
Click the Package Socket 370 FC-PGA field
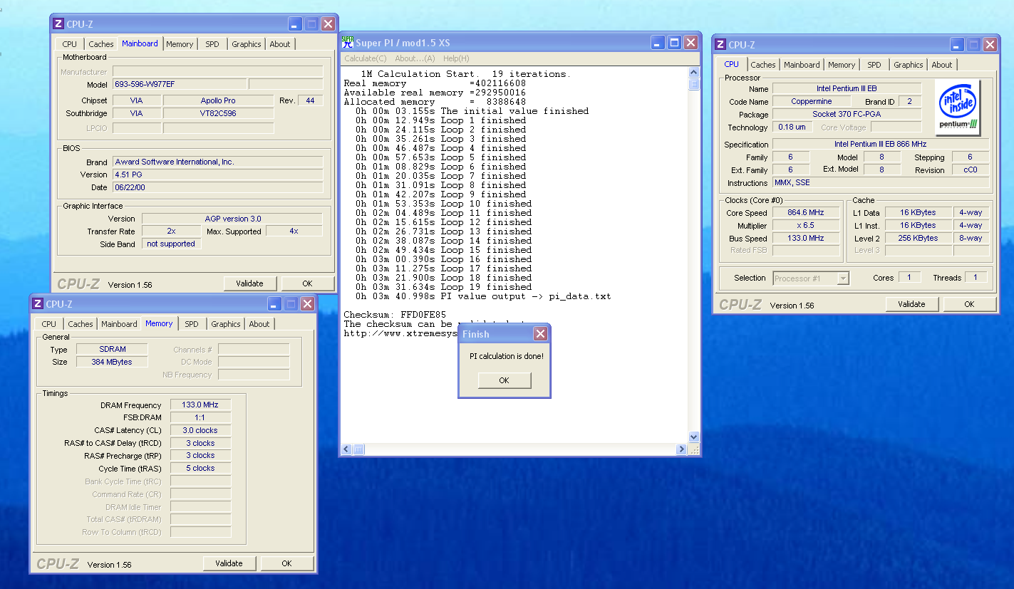tap(847, 115)
